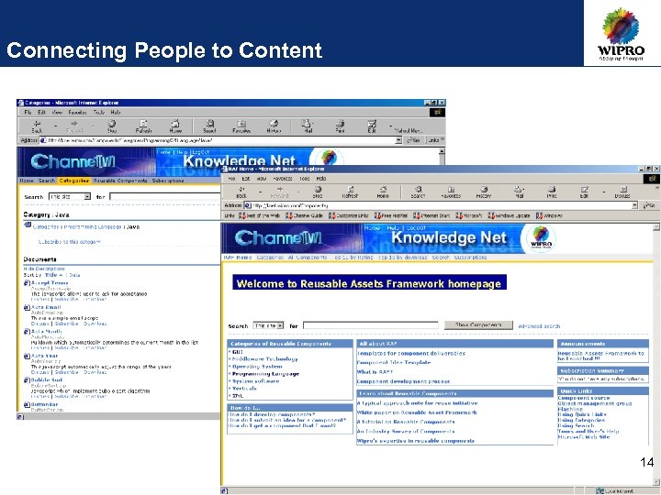Click Free HotMail links bar item
The height and width of the screenshot is (495, 661).
[391, 215]
